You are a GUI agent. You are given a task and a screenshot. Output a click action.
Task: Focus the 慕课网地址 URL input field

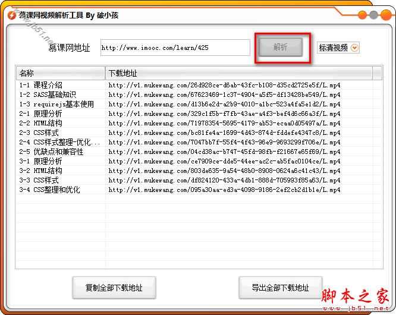(175, 48)
